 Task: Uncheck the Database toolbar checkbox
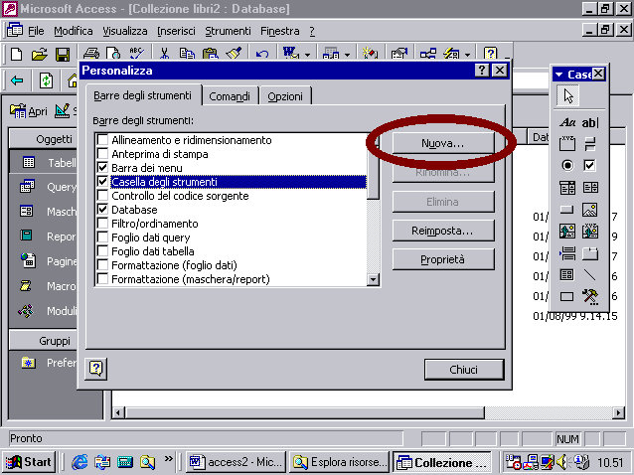coord(102,210)
